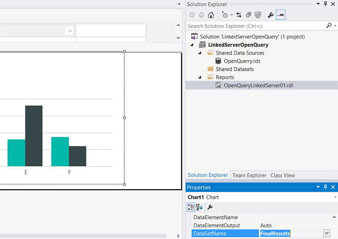338x239 pixels.
Task: Open Properties via the wrench icon in Solution Explorer
Action: point(271,15)
